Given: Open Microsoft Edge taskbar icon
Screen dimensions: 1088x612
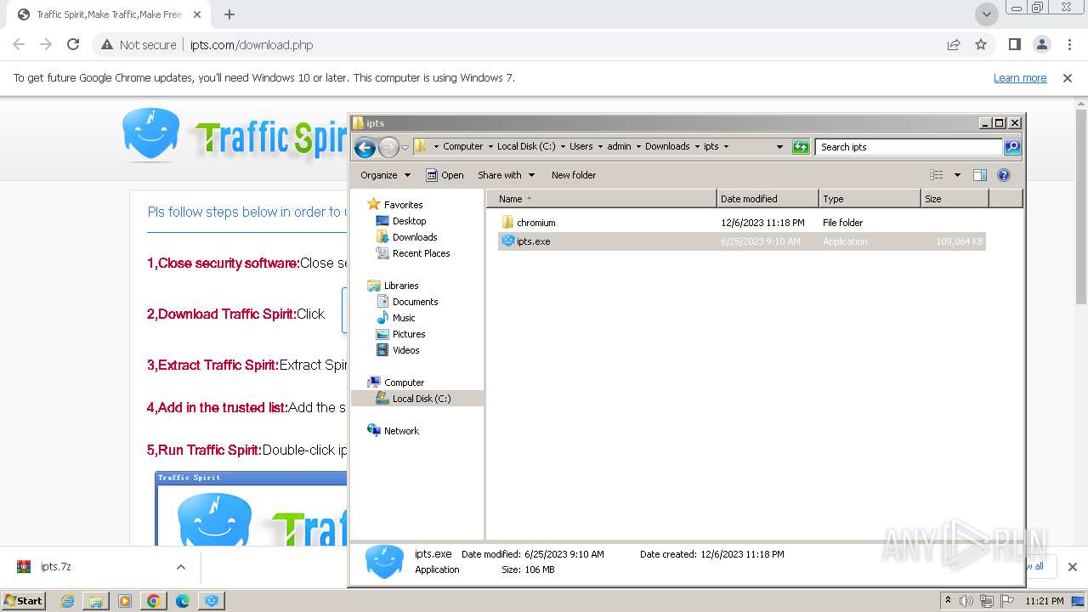Looking at the screenshot, I should coord(183,601).
